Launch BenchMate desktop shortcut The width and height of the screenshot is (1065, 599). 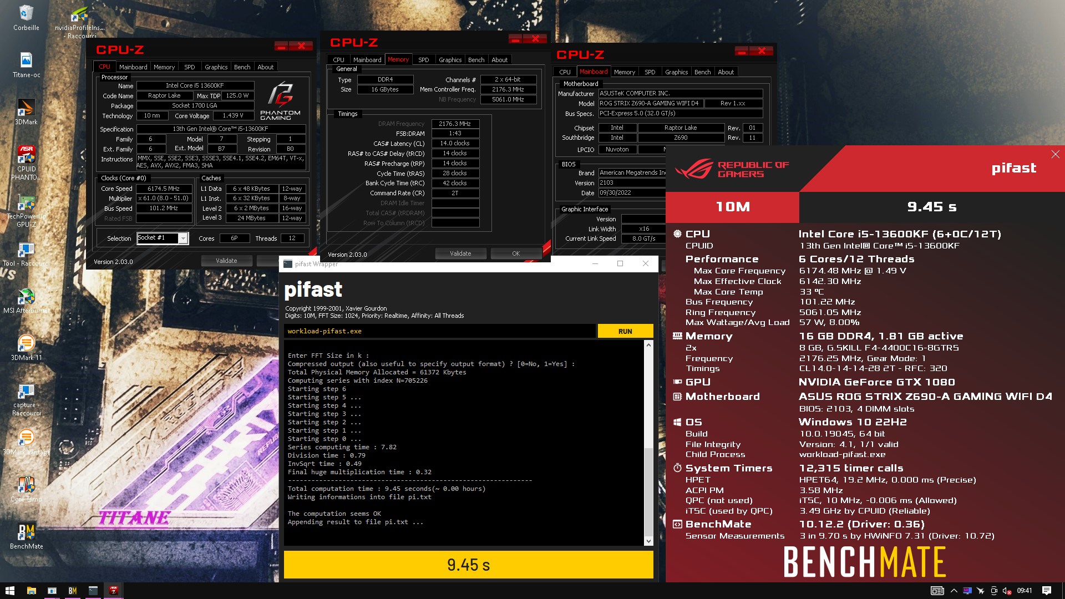pos(26,536)
